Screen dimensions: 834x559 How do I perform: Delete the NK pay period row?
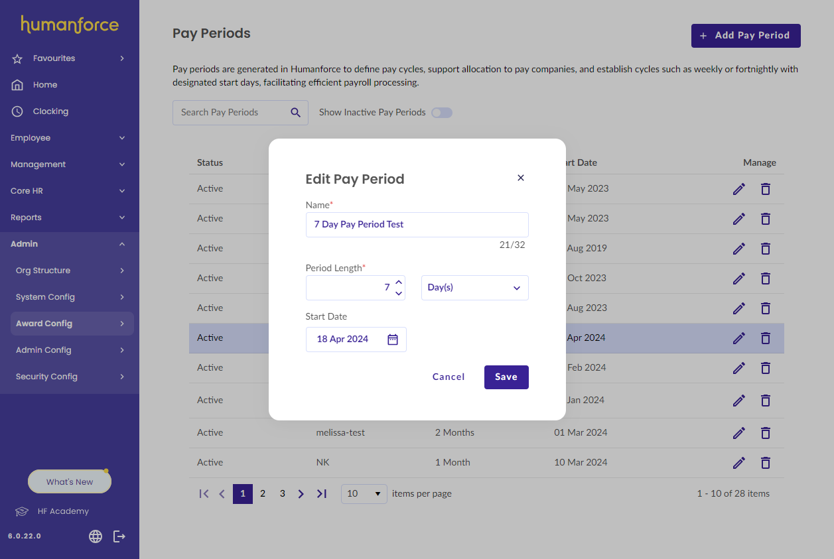click(x=765, y=463)
